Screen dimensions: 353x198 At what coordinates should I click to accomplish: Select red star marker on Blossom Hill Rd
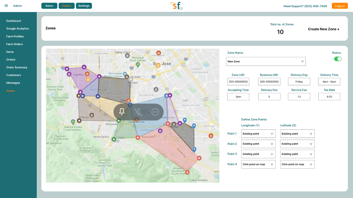pos(138,137)
